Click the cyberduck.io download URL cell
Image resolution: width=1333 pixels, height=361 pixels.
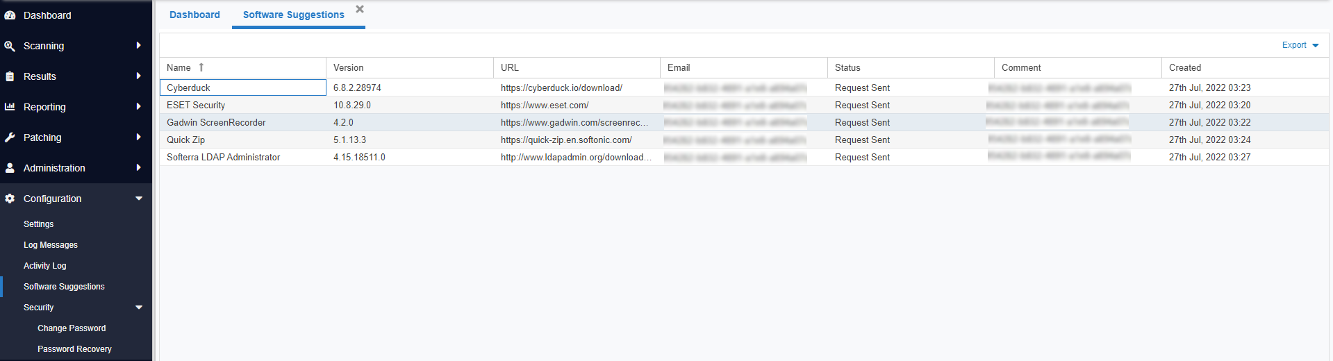(561, 87)
